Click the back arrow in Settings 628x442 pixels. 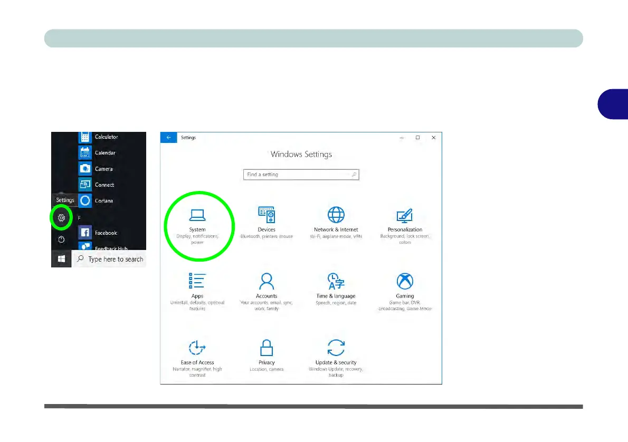169,137
